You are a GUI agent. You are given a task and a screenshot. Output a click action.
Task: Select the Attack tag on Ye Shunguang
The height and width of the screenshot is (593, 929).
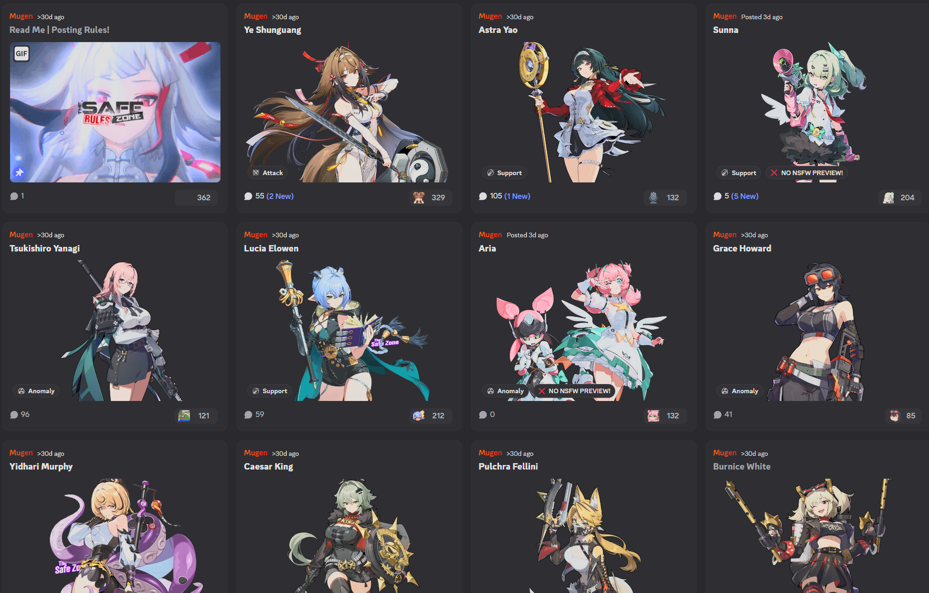click(x=268, y=173)
